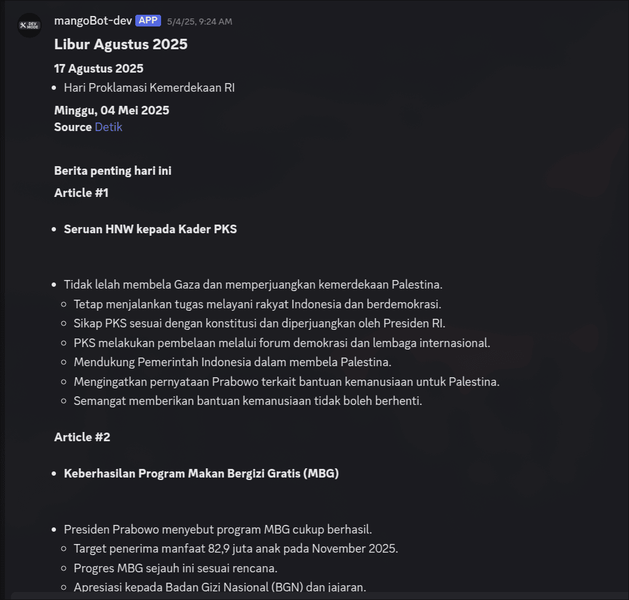Open the Detik source link
The height and width of the screenshot is (600, 629).
108,127
